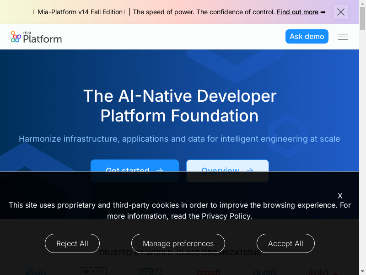Click the scrollbar up arrow

point(363,3)
